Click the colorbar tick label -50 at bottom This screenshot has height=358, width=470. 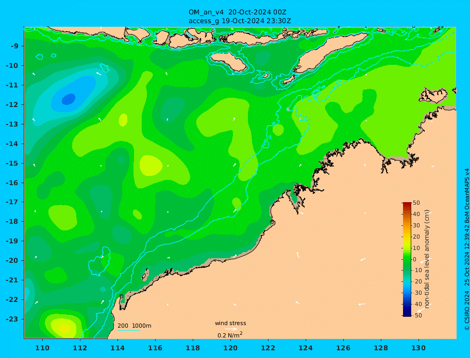click(x=416, y=315)
